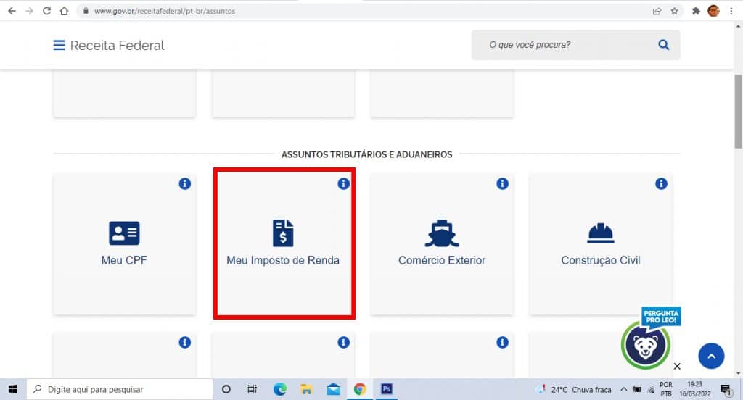Click the browser home icon
This screenshot has width=743, height=400.
pos(64,11)
